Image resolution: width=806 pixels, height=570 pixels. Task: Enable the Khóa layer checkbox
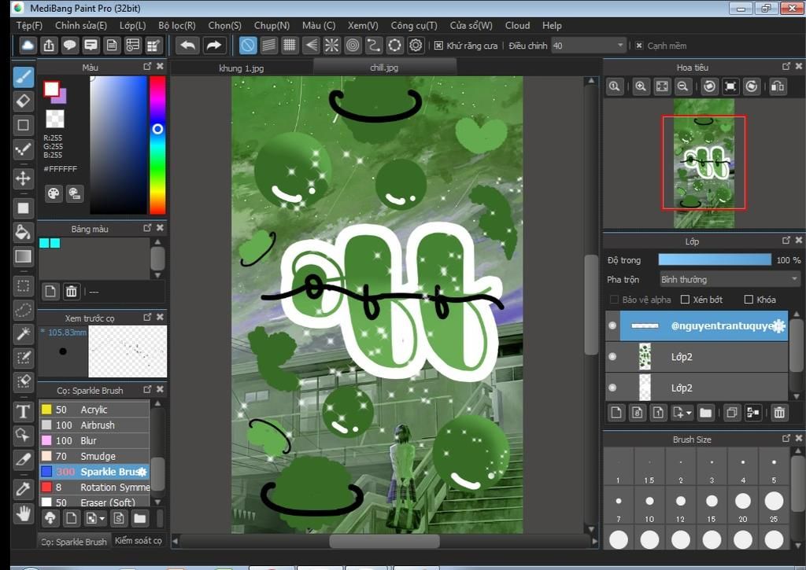[749, 300]
